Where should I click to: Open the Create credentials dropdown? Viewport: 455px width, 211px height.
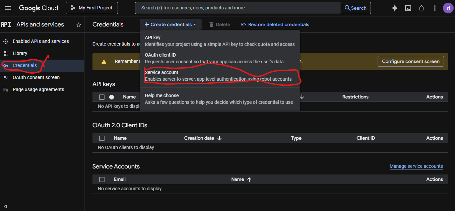tap(171, 24)
